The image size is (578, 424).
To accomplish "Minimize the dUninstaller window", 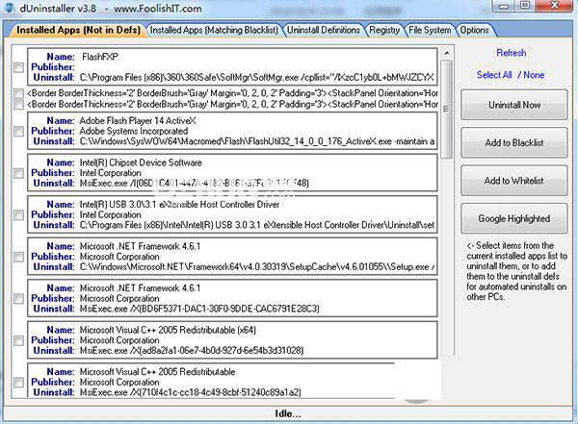I will point(504,6).
